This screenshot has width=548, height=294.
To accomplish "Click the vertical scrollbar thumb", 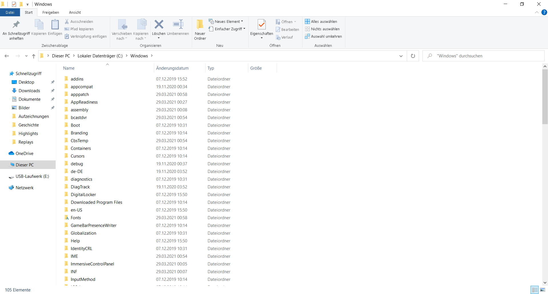I will tap(545, 97).
